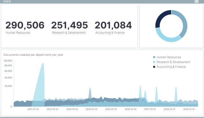Viewport: 204px width, 118px height.
Task: Click the 100,000 y-axis label
Action: [x=8, y=61]
